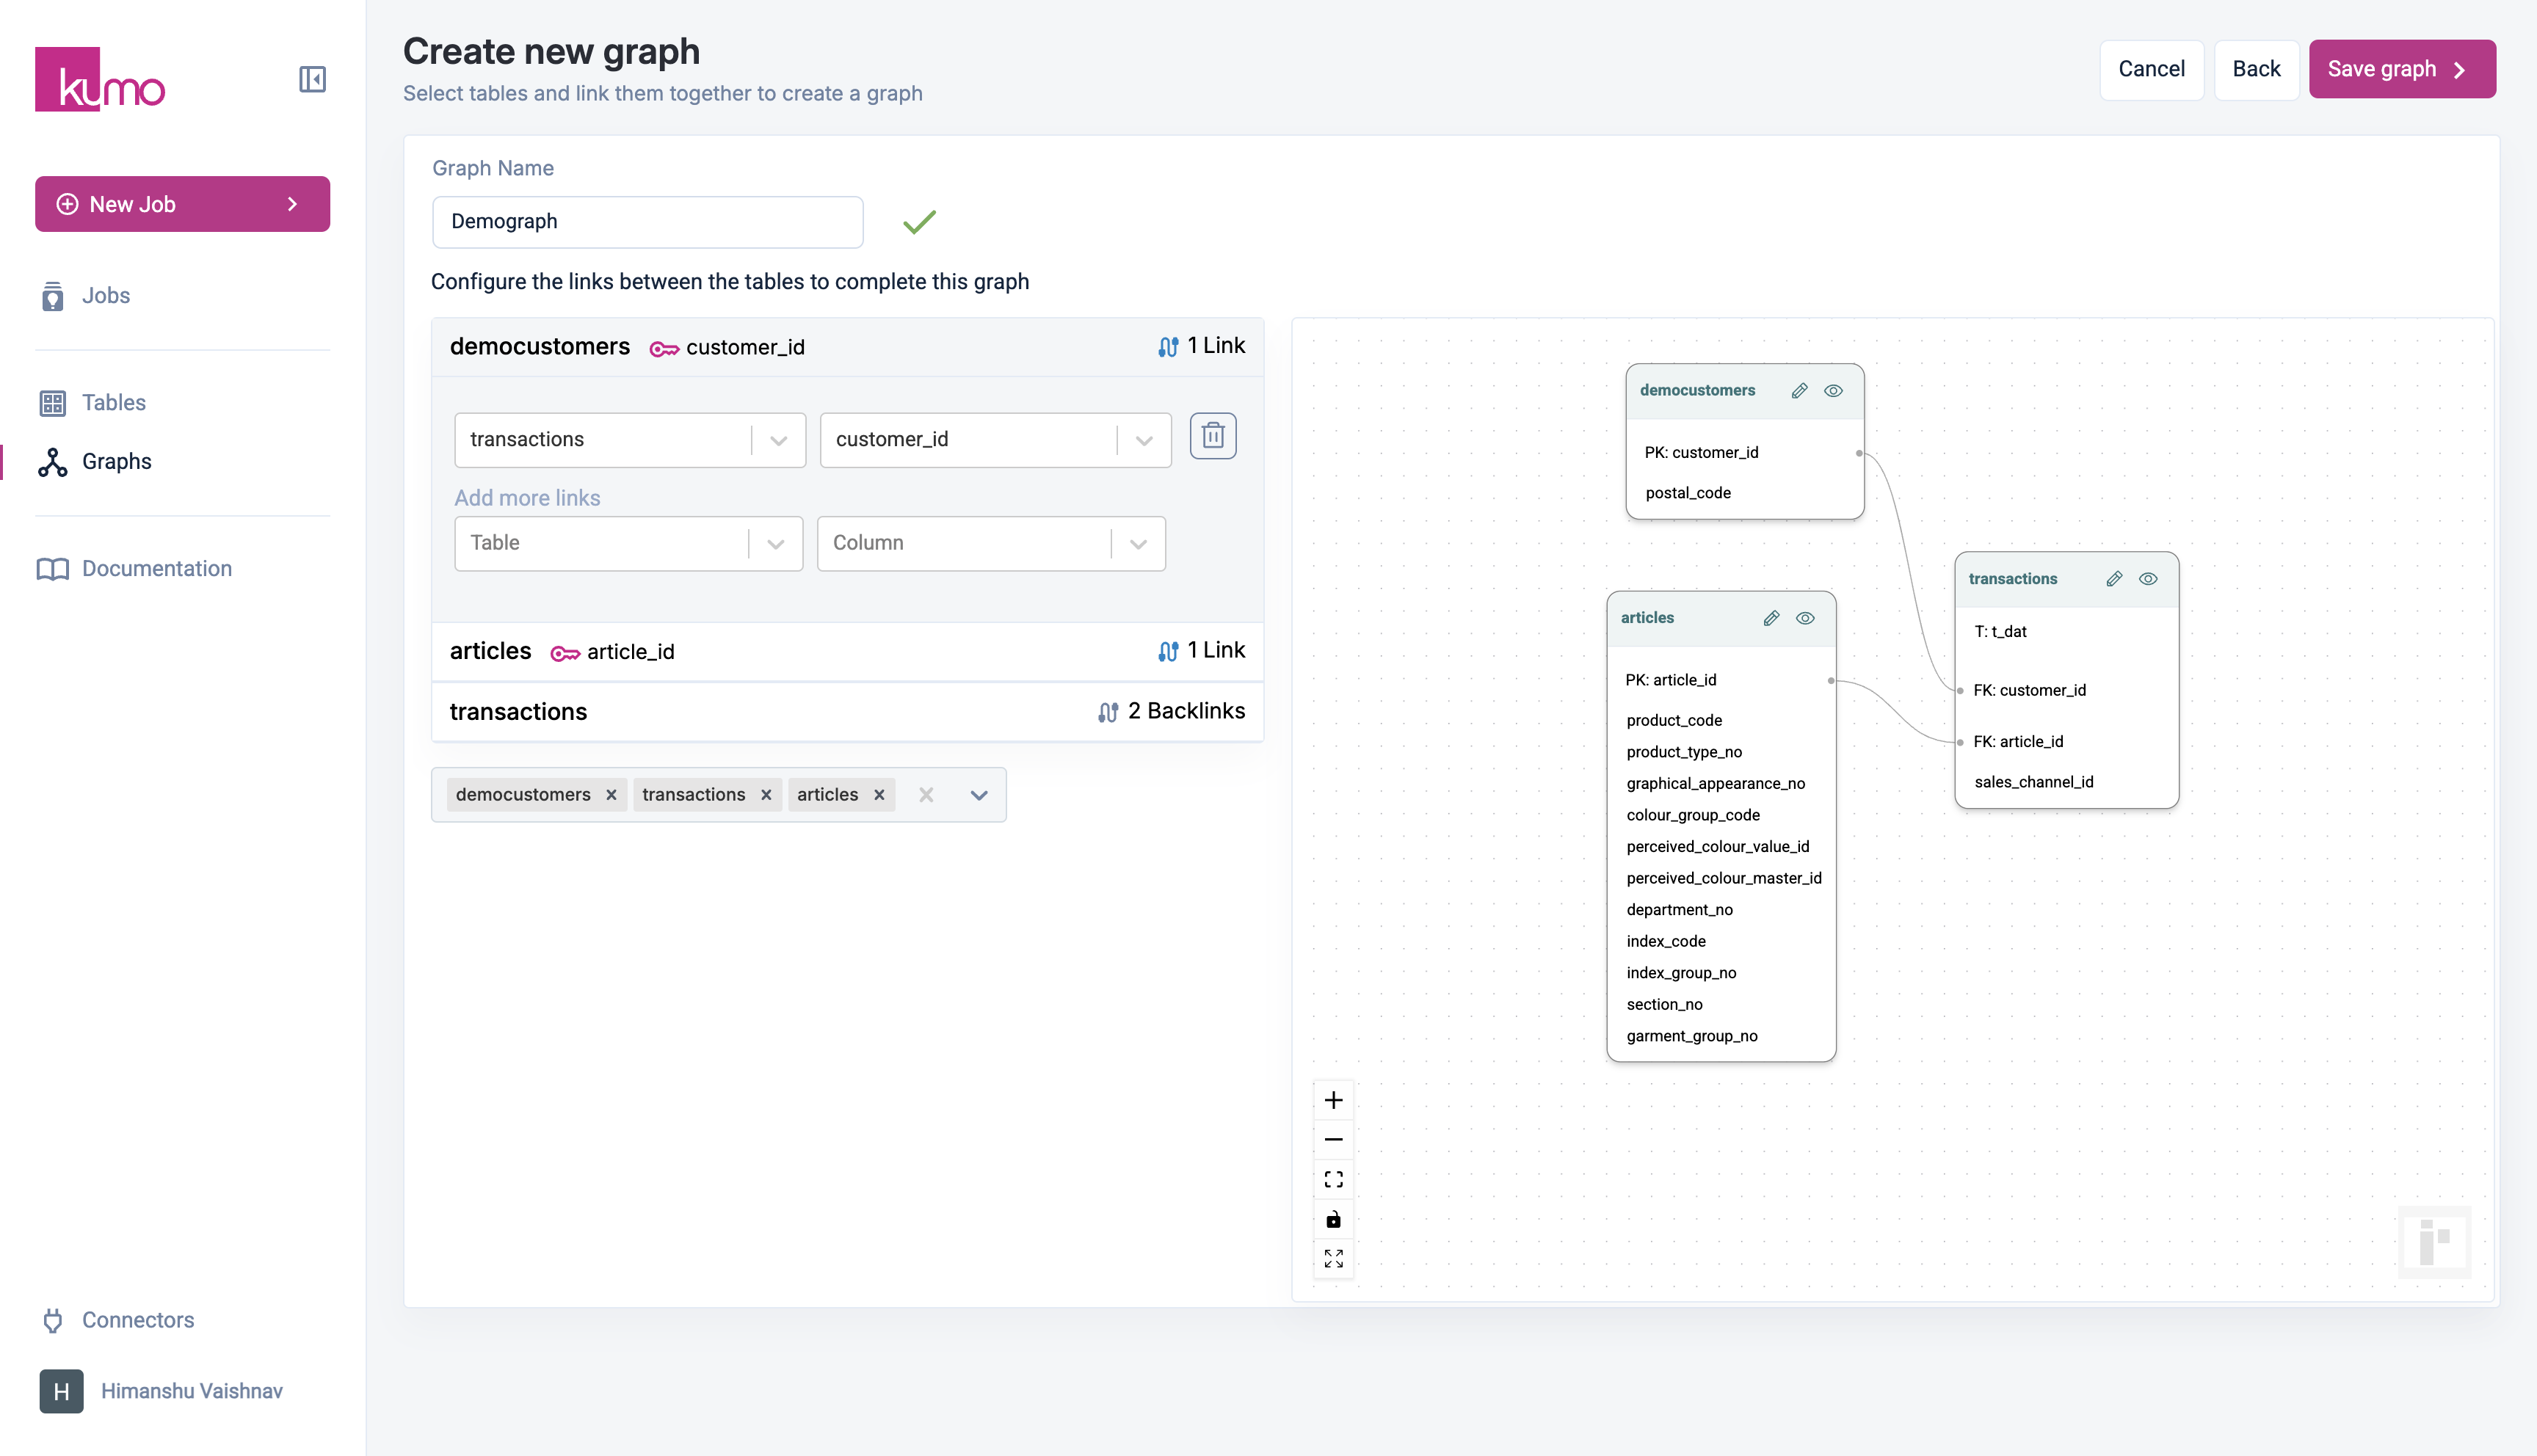This screenshot has width=2537, height=1456.
Task: Open fullscreen graph view
Action: (x=1333, y=1258)
